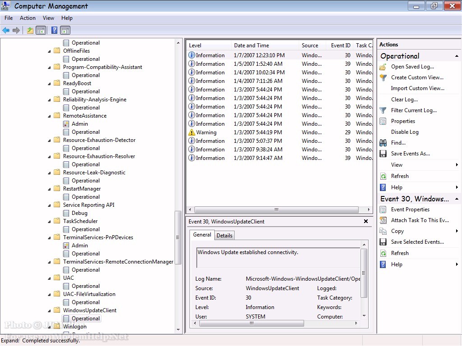Screen dimensions: 462x346
Task: Click Attach Task To This Event action
Action: coord(420,220)
